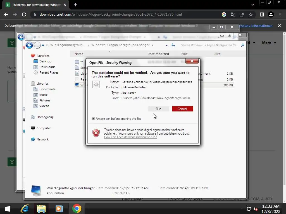Bookmark this tab with star icon
Screen dimensions: 286x214
pos(251,14)
